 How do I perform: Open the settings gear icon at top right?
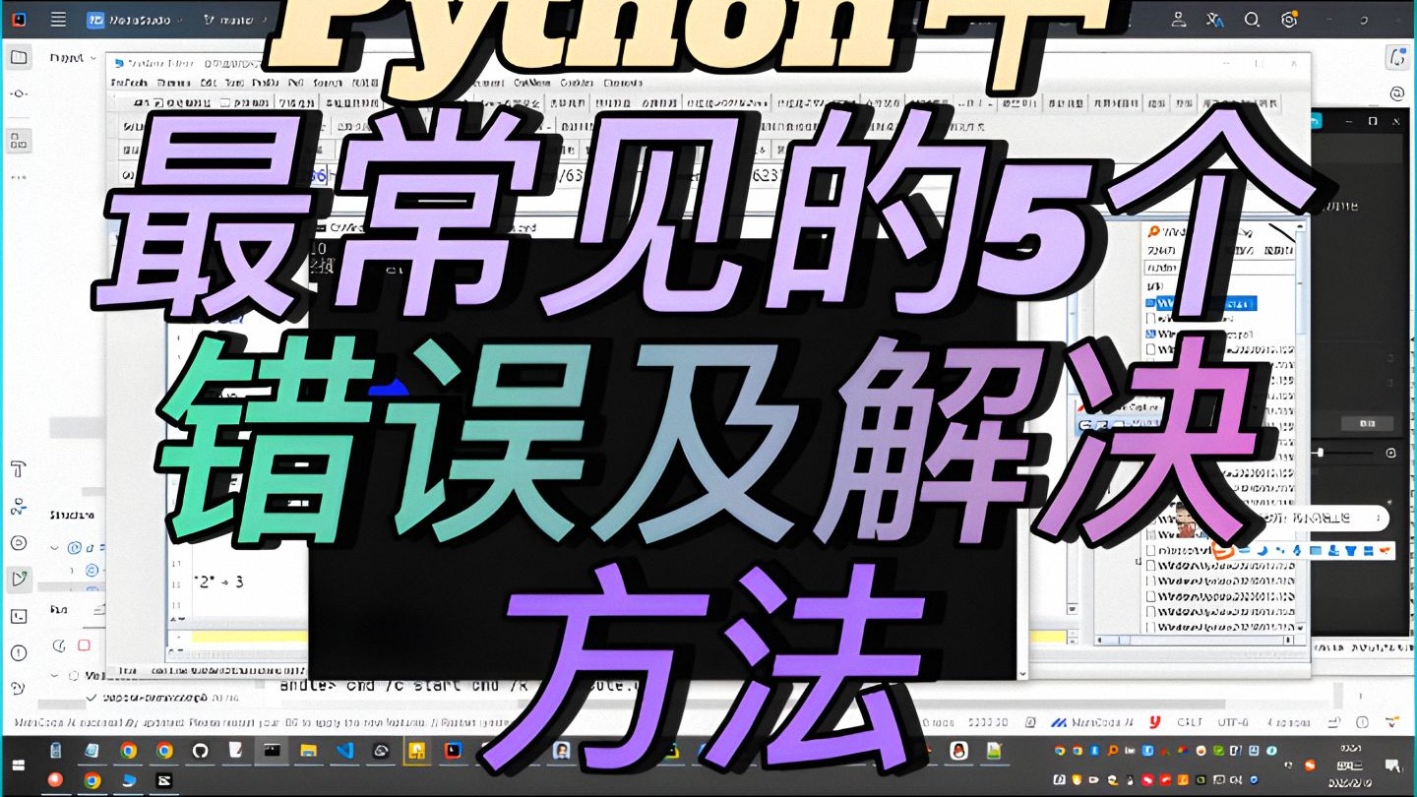[x=1290, y=20]
